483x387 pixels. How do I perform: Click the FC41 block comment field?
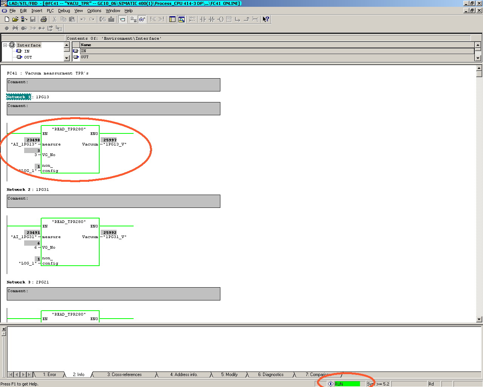(113, 85)
